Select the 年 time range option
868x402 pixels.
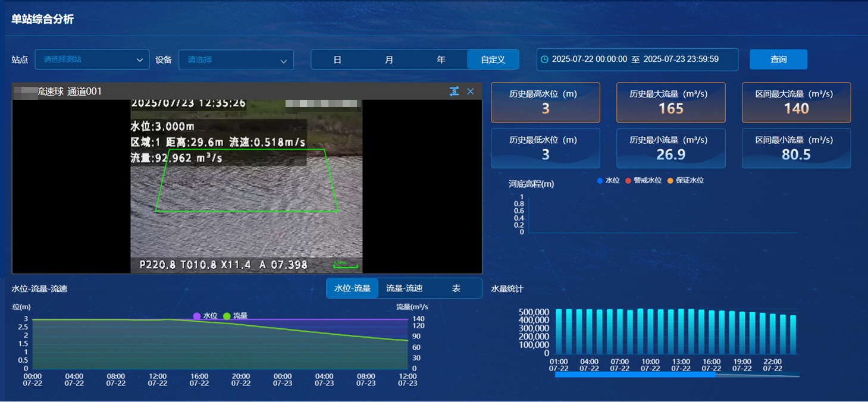(x=441, y=59)
